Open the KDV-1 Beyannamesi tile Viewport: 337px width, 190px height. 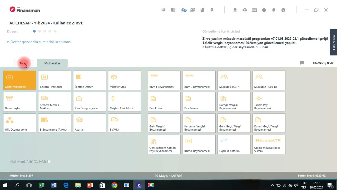click(164, 80)
